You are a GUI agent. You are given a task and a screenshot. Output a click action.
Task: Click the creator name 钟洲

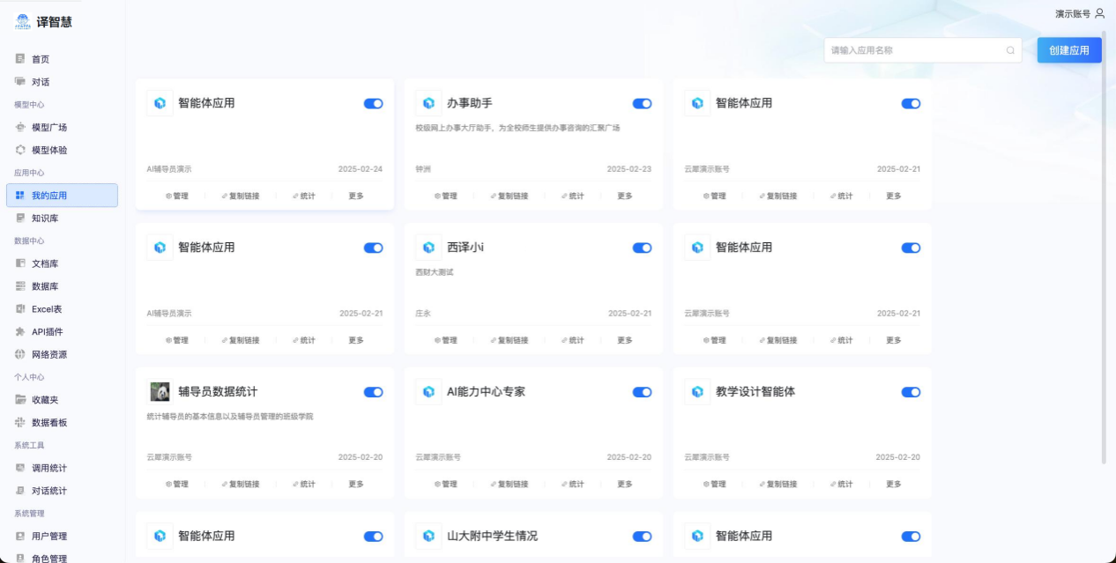(x=424, y=169)
